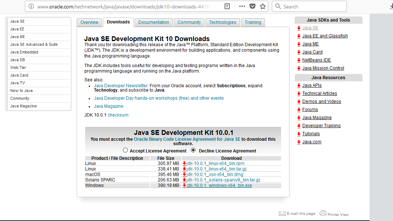Open Java ME link in SDKs and Tools
This screenshot has height=221, width=393.
click(310, 44)
